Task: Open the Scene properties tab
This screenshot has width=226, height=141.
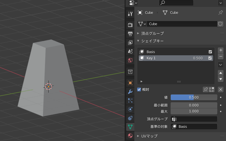Action: click(x=130, y=52)
